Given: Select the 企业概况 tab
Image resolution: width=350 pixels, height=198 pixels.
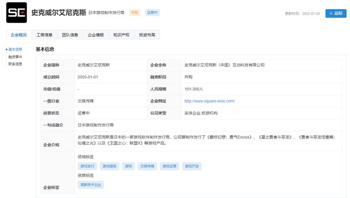Looking at the screenshot, I should coord(19,35).
